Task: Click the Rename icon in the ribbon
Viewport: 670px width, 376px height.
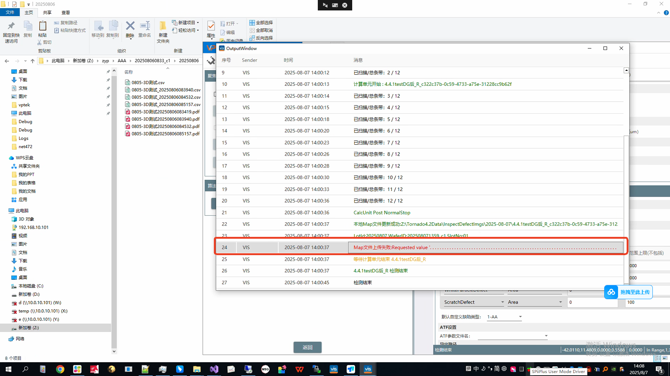Action: (144, 29)
